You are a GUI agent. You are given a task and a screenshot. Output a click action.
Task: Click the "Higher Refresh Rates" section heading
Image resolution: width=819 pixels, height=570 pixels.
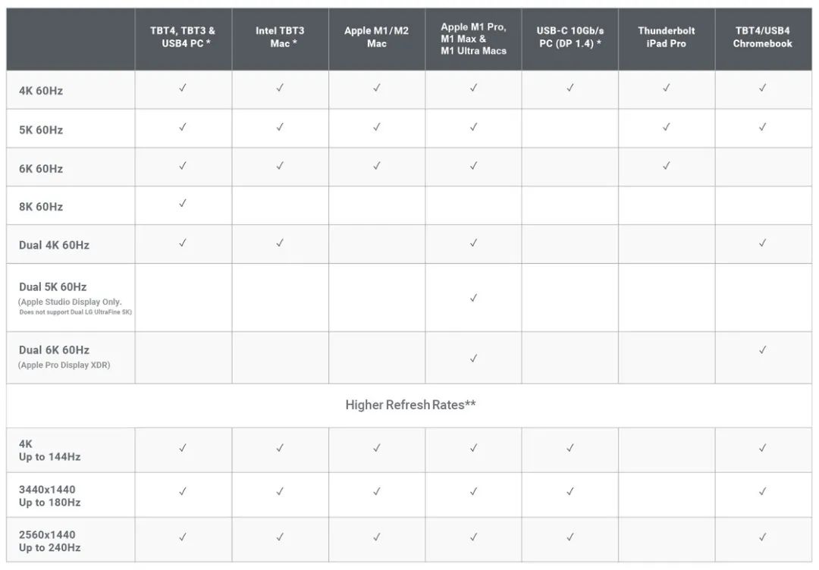(410, 405)
